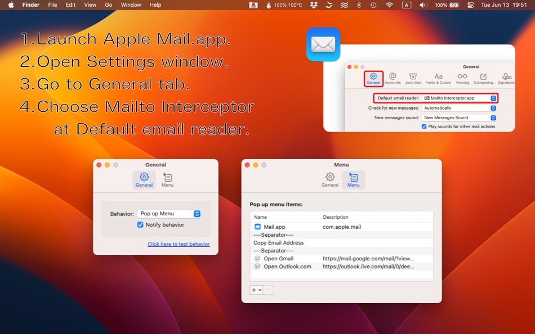Click the Wi-Fi status icon
This screenshot has height=334, width=535.
[x=389, y=4]
